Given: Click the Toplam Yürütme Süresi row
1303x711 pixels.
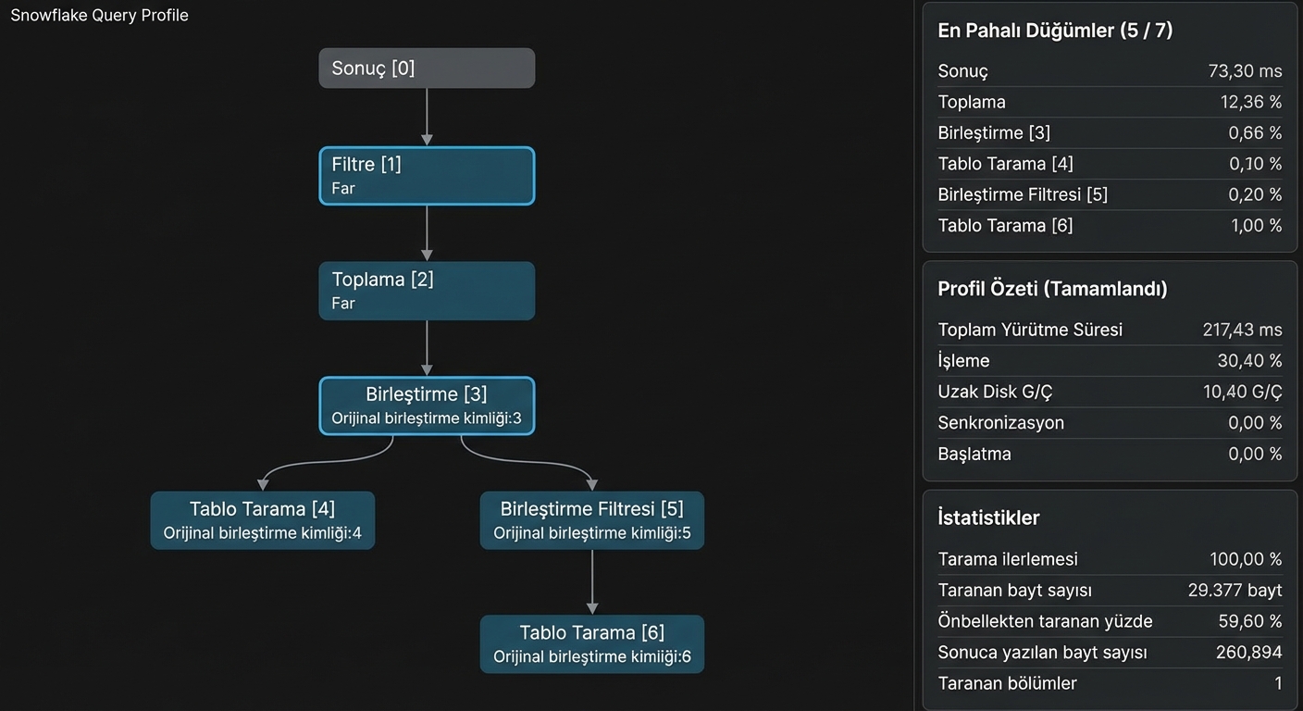Looking at the screenshot, I should coord(1110,330).
